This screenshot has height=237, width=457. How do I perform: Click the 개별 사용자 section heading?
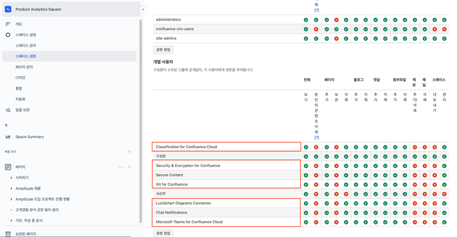click(163, 62)
